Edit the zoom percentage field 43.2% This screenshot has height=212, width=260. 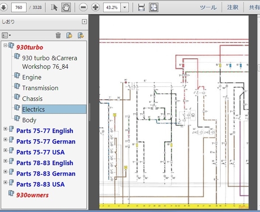pos(112,7)
